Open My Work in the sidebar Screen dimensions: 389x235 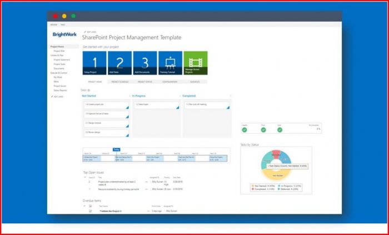click(58, 77)
